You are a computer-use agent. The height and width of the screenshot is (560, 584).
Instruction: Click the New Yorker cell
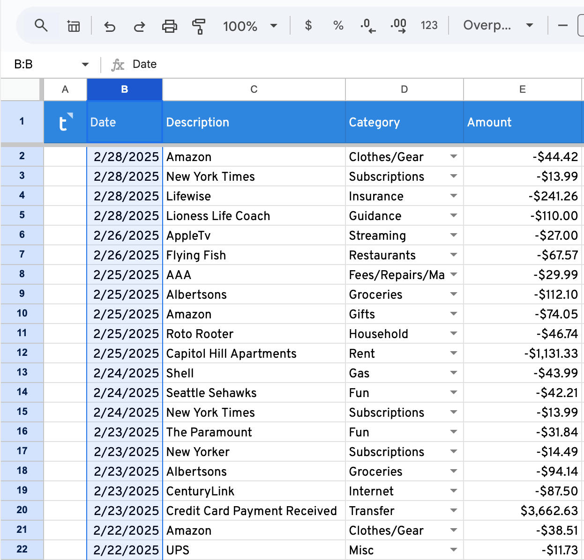pyautogui.click(x=254, y=451)
